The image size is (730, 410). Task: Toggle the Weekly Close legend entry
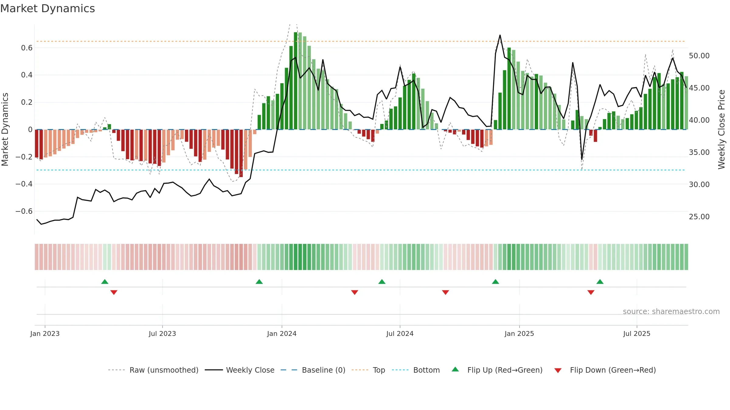pos(239,370)
